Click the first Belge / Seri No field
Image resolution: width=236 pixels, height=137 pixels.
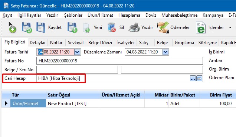(x=77, y=70)
